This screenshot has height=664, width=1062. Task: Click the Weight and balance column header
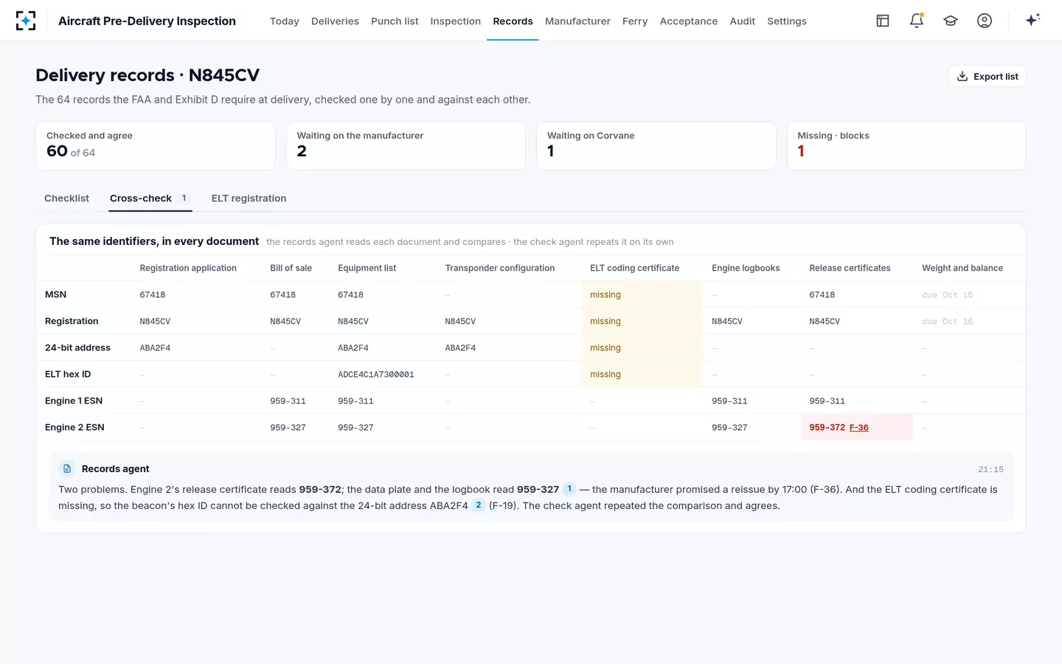962,268
